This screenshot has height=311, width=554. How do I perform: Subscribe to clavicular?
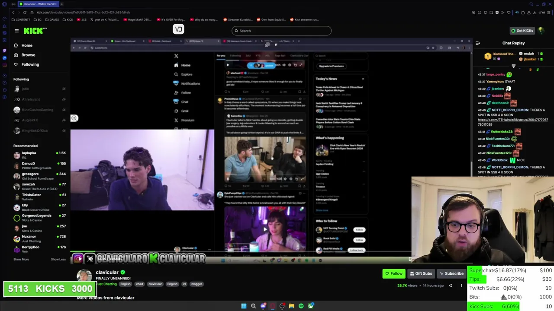(451, 273)
